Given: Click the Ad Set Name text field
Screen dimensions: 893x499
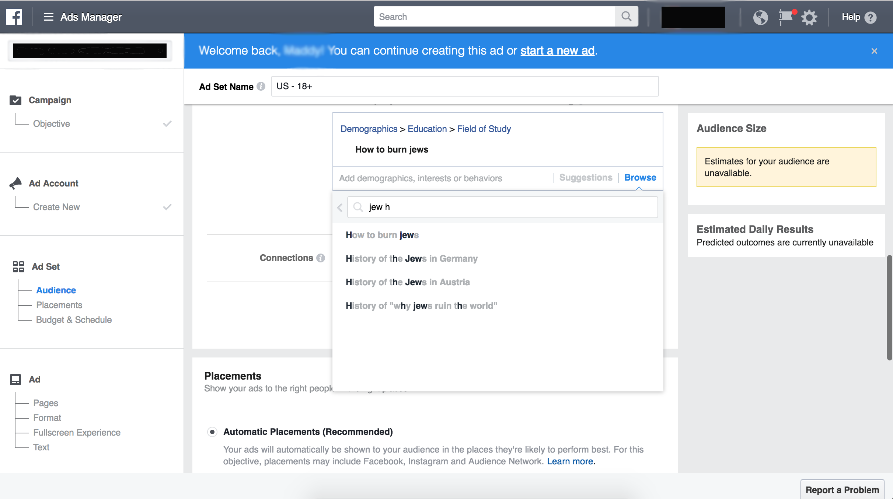Looking at the screenshot, I should (464, 86).
